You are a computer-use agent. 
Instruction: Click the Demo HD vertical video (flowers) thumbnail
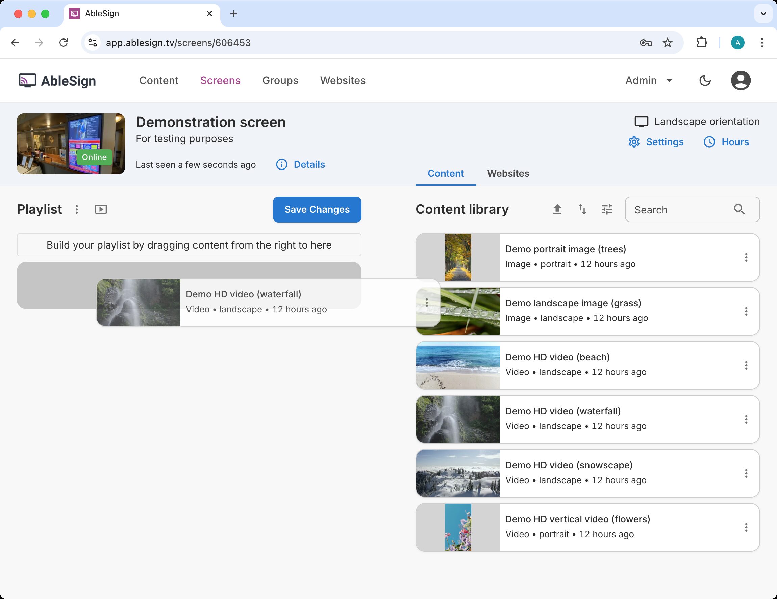[x=457, y=527]
